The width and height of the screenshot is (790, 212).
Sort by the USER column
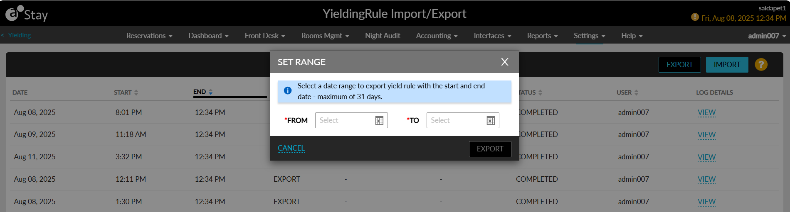[636, 93]
